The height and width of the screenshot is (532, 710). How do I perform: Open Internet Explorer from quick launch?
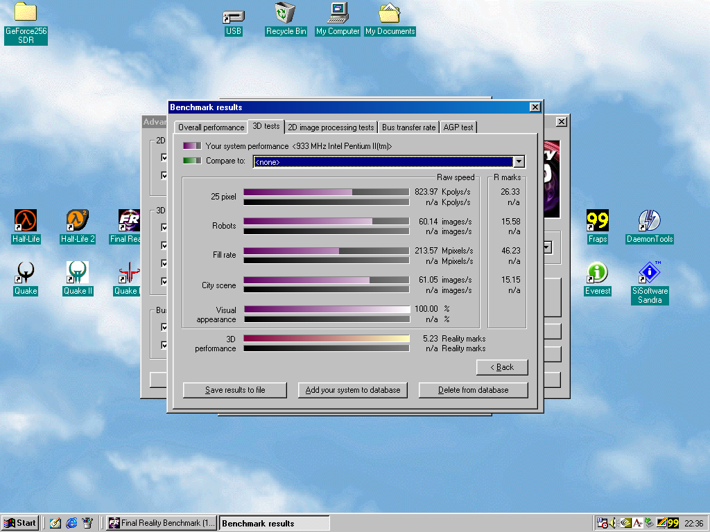(71, 523)
